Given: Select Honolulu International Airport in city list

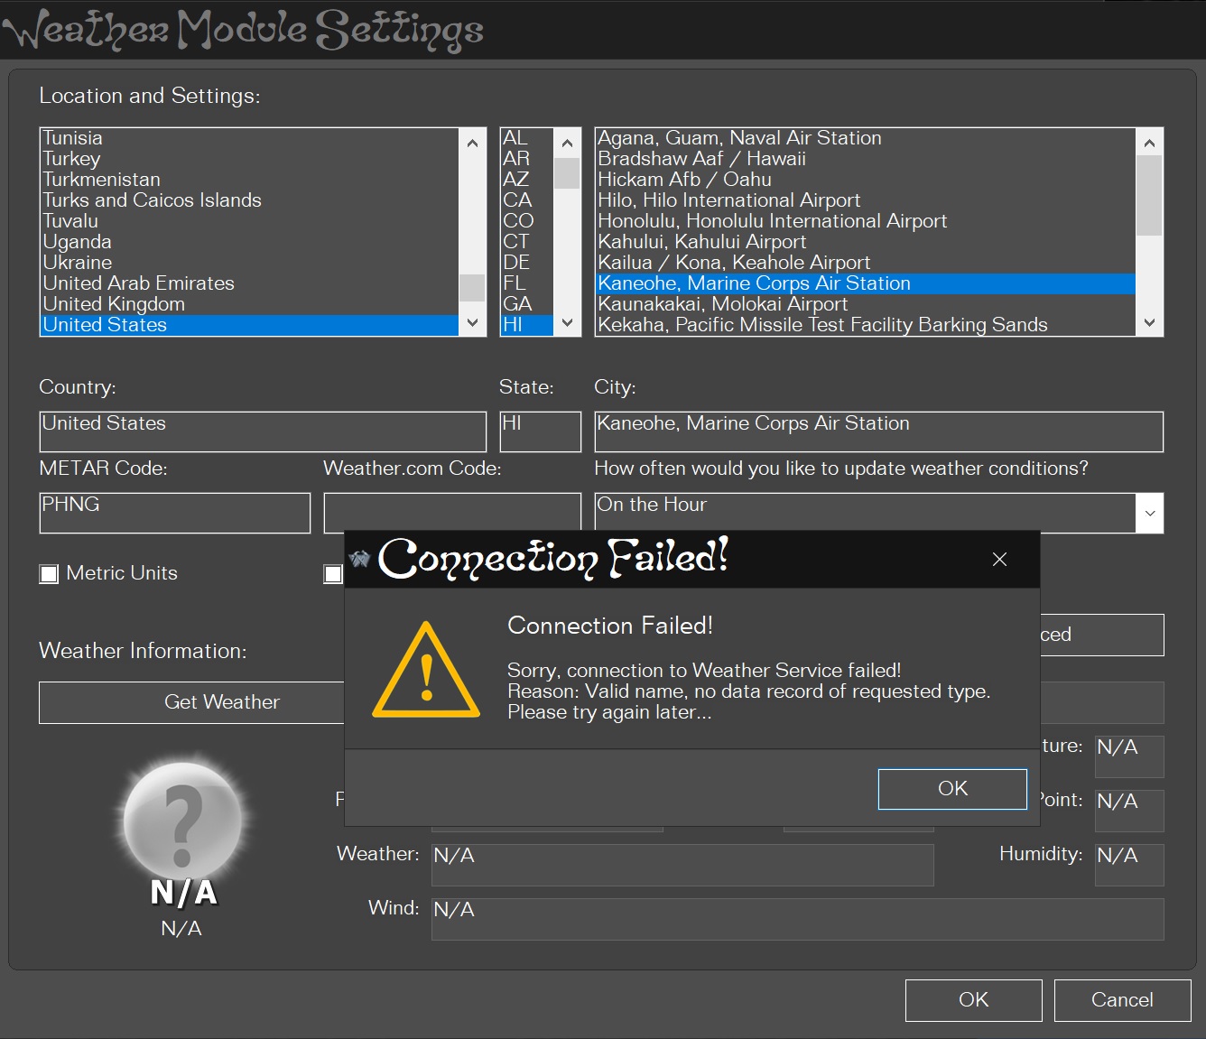Looking at the screenshot, I should 772,221.
